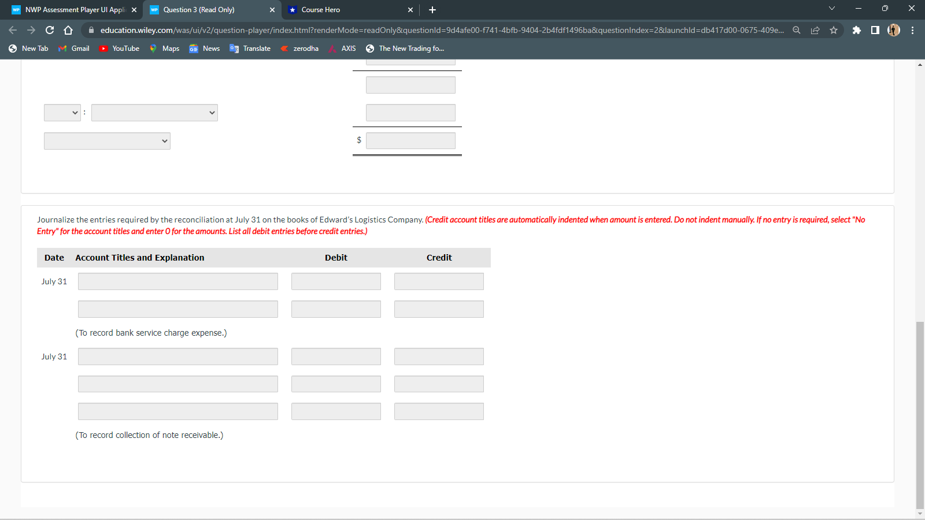This screenshot has height=520, width=925.
Task: Open the New Tab bookmark
Action: [x=28, y=49]
